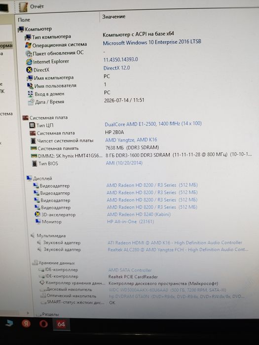Open the AMD SATA Controller link

[130, 270]
